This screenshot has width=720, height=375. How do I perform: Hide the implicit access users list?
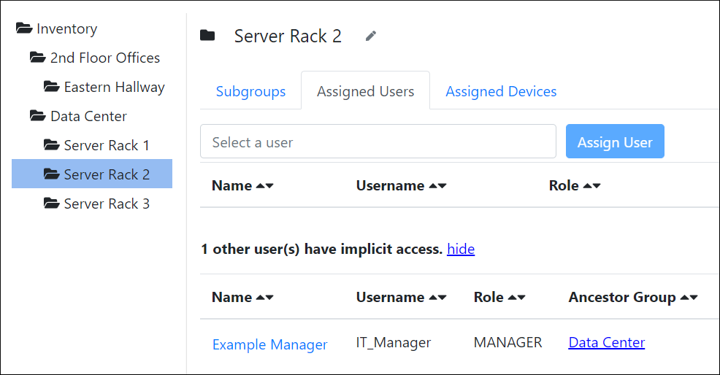click(461, 249)
